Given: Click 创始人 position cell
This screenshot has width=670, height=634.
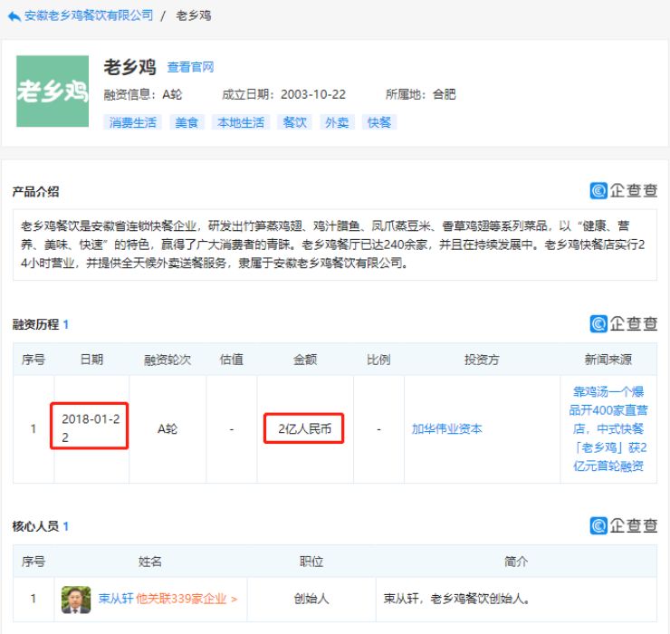Looking at the screenshot, I should pyautogui.click(x=311, y=599).
